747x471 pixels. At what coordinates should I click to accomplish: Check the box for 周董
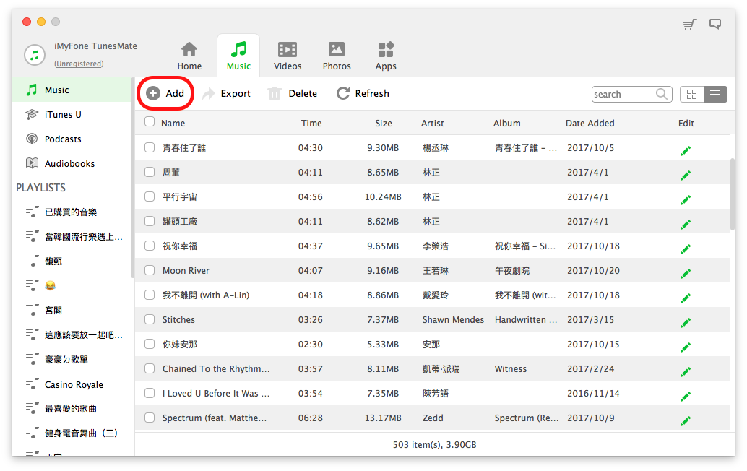(x=150, y=172)
